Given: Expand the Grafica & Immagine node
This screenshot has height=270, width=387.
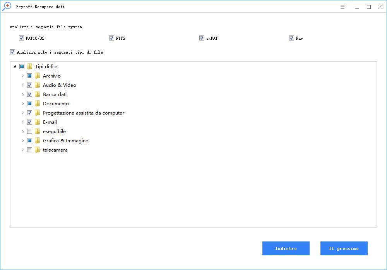Looking at the screenshot, I should point(22,141).
